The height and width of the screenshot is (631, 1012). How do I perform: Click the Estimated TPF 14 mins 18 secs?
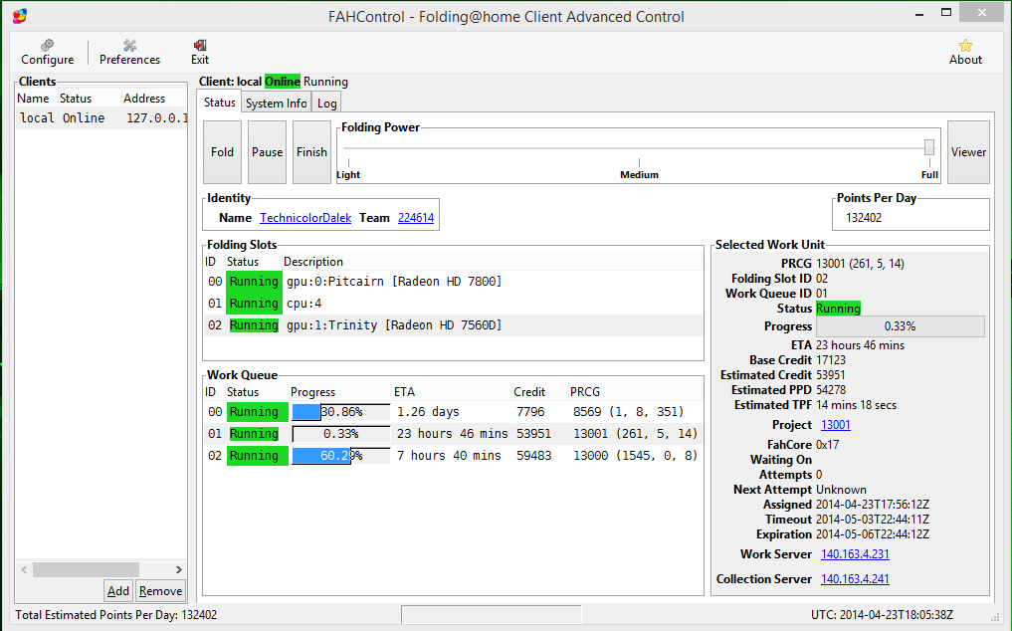click(x=856, y=405)
